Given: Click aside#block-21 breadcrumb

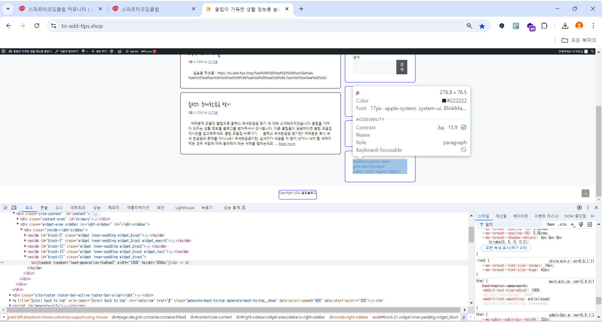Looking at the screenshot, I should click(x=415, y=317).
